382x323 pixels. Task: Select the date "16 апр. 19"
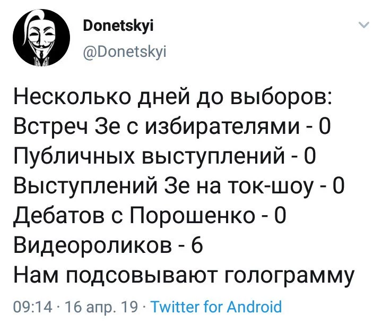click(x=102, y=307)
